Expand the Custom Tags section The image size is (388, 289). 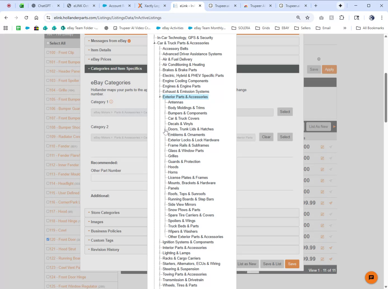coord(116,240)
